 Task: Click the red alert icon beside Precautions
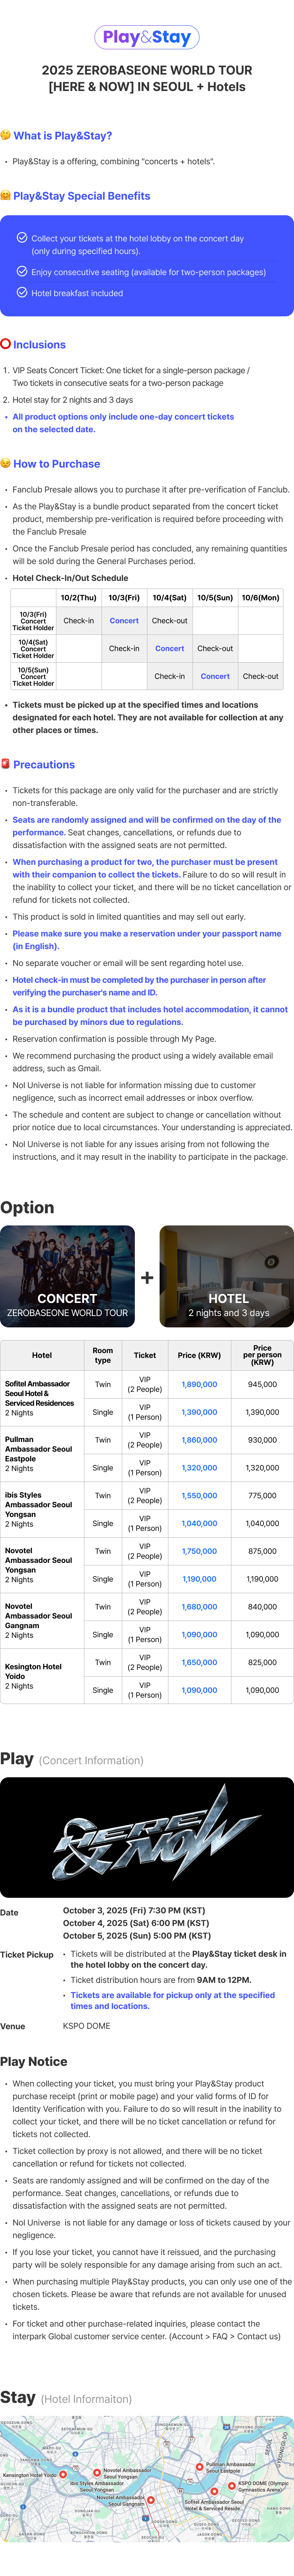5,764
